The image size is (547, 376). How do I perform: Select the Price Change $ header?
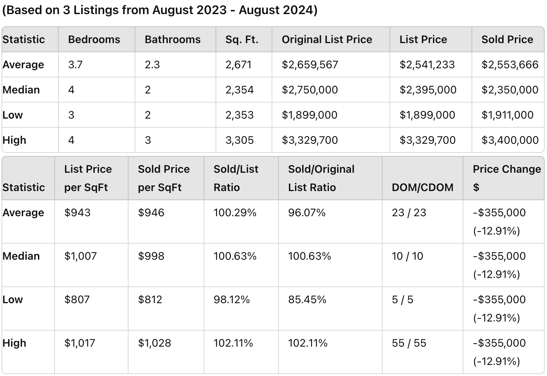click(x=507, y=178)
